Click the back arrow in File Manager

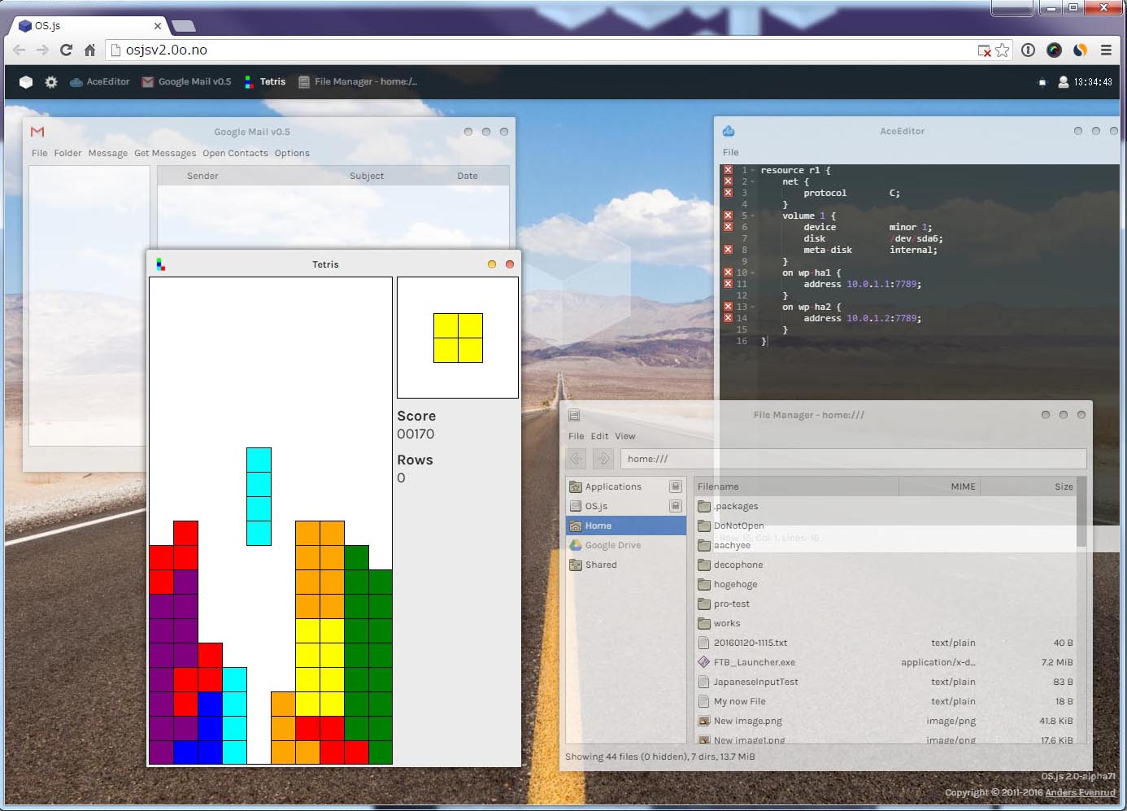(576, 459)
